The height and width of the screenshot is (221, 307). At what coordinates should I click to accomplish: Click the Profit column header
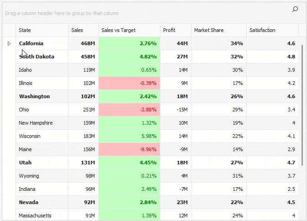tap(175, 30)
